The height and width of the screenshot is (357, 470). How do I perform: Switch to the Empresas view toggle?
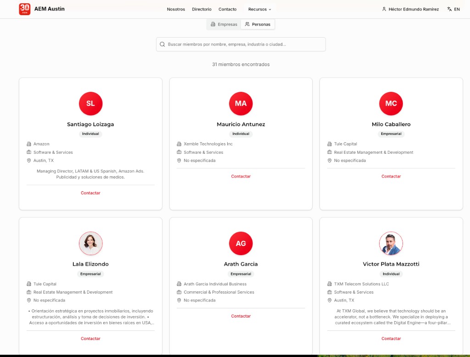(x=224, y=24)
